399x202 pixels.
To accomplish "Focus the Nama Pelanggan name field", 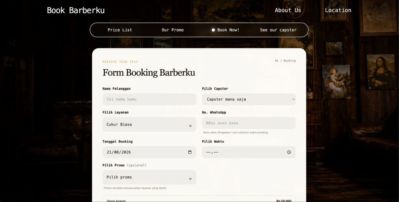I will [x=149, y=99].
